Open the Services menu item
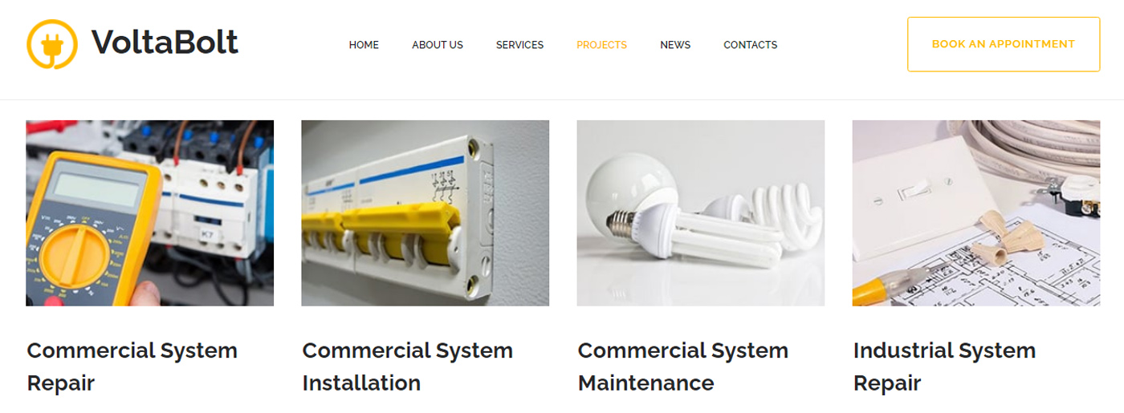Image resolution: width=1124 pixels, height=413 pixels. 519,45
